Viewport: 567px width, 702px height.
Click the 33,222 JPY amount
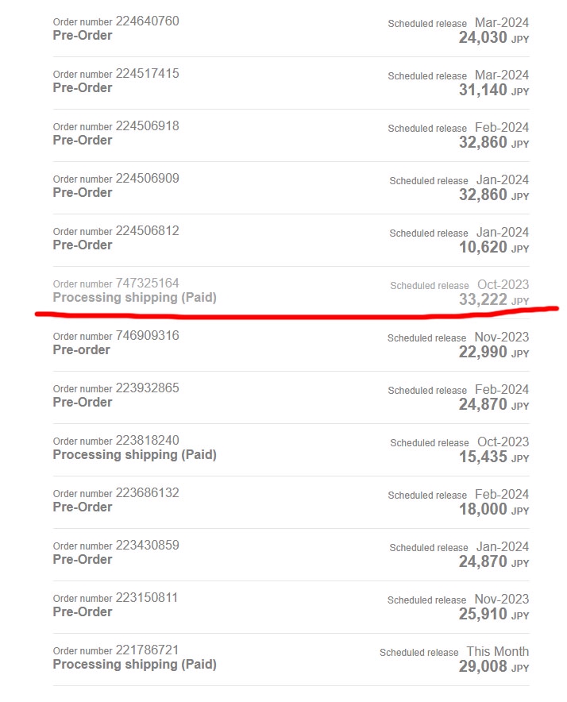click(x=494, y=299)
